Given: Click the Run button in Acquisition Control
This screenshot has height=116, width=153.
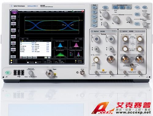Looking at the screenshot, I should [116, 7].
